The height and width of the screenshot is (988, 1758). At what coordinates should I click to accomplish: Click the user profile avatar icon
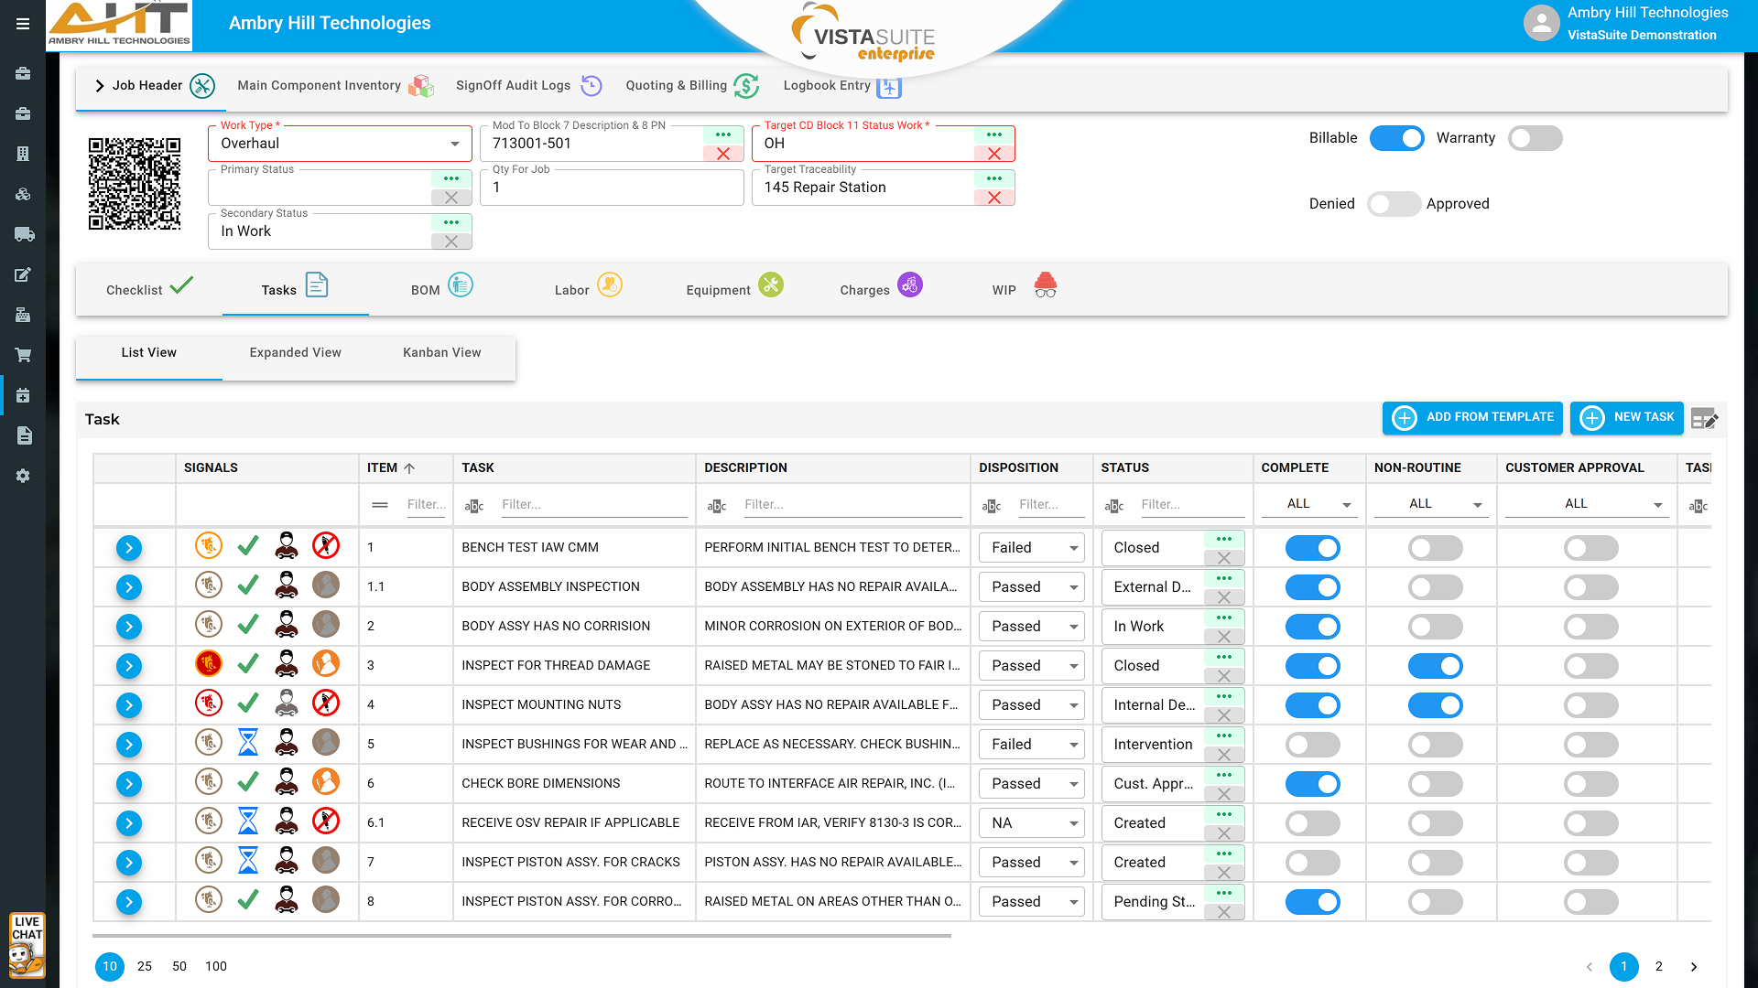click(1541, 24)
